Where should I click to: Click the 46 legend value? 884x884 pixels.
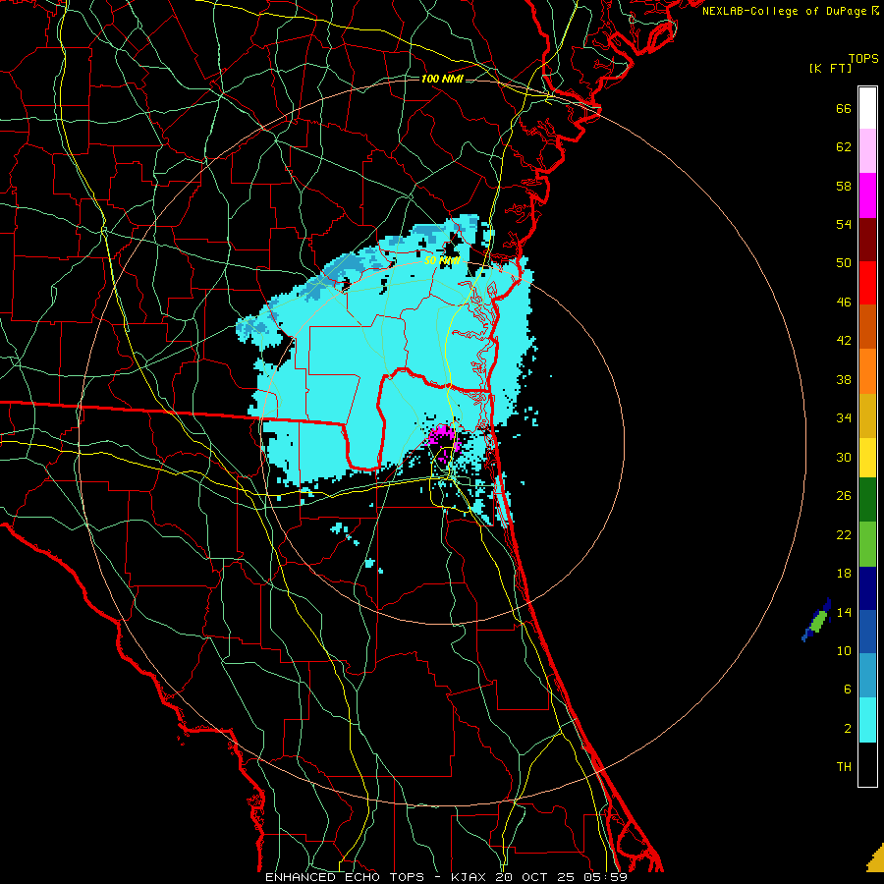pos(844,303)
